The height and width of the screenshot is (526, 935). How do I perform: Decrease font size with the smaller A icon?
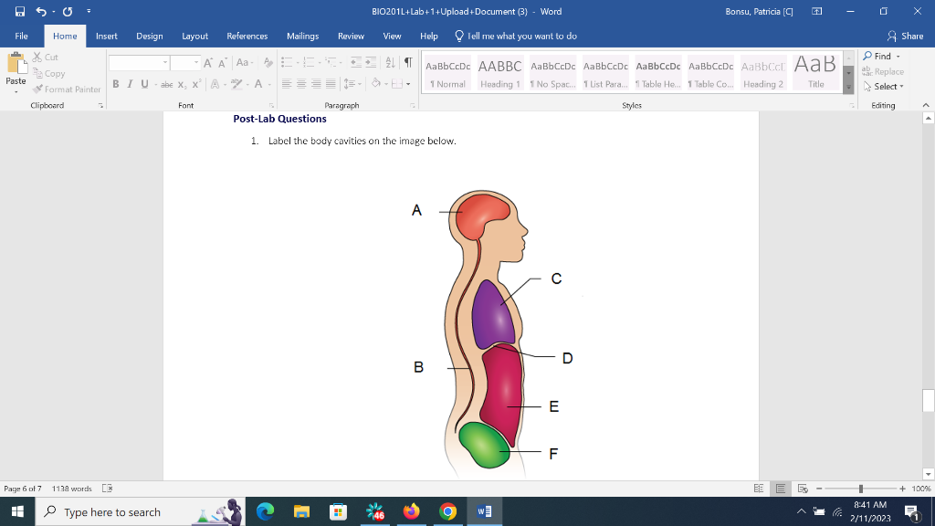pos(223,63)
